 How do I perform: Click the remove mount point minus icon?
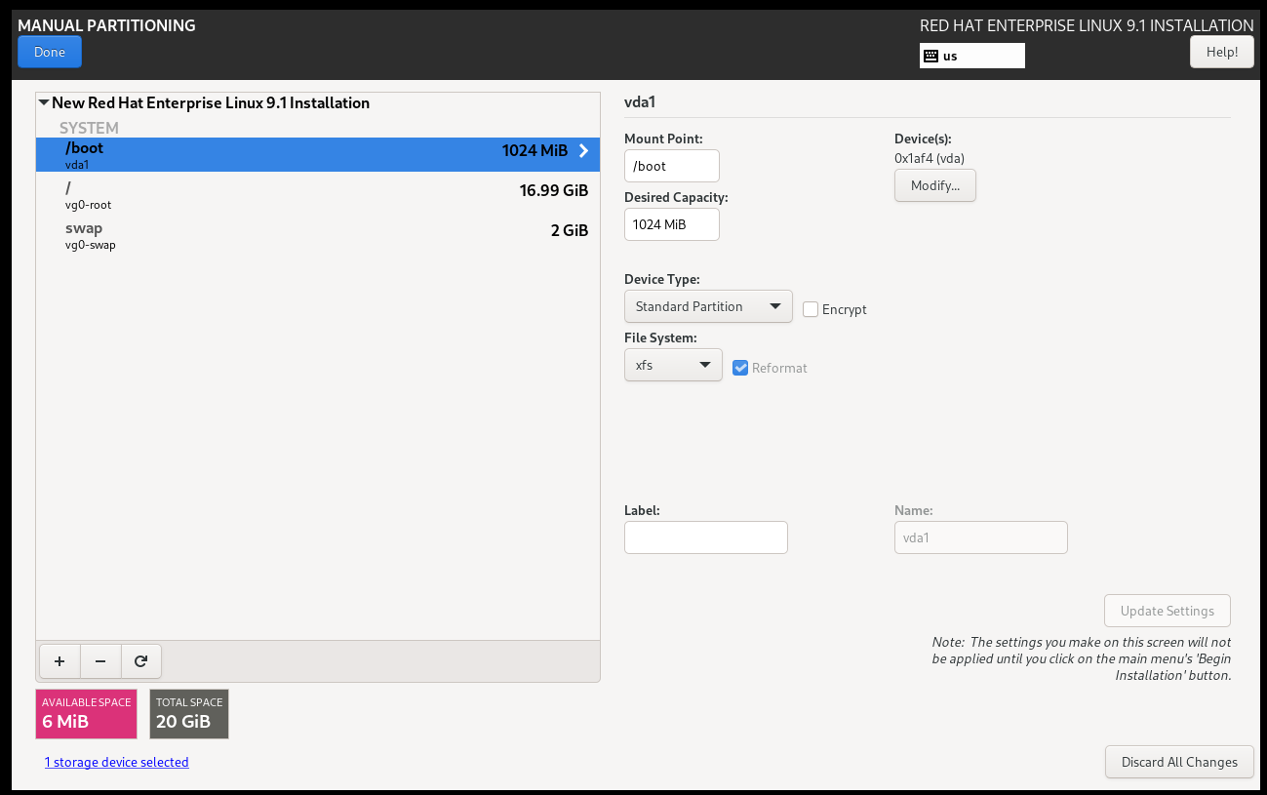tap(100, 661)
